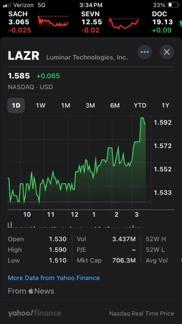Tap the cellular signal bars icon
182x324 pixels.
(x=7, y=5)
